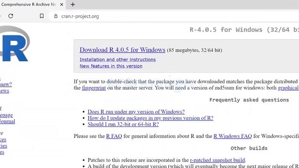Open the graphical md5sum link
The image size is (299, 168).
click(x=288, y=88)
